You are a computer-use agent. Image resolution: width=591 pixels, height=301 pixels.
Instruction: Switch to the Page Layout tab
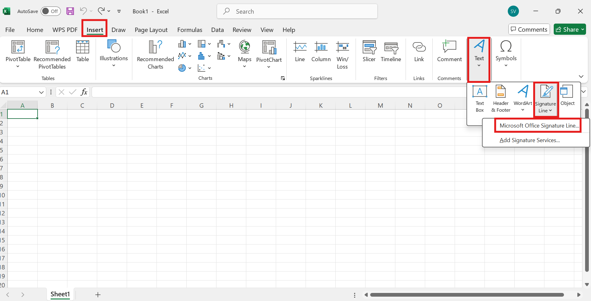151,30
